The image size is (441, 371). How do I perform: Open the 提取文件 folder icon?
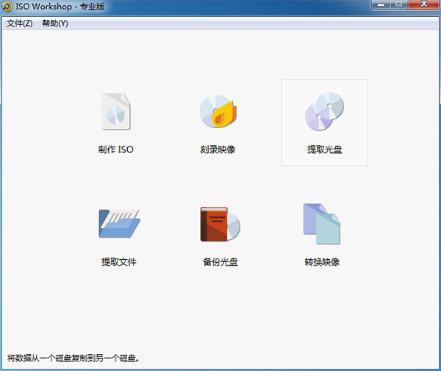coord(119,223)
